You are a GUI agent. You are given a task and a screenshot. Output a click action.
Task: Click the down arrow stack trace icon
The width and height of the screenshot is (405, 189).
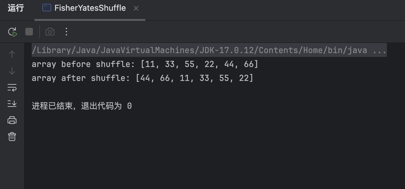[x=12, y=71]
